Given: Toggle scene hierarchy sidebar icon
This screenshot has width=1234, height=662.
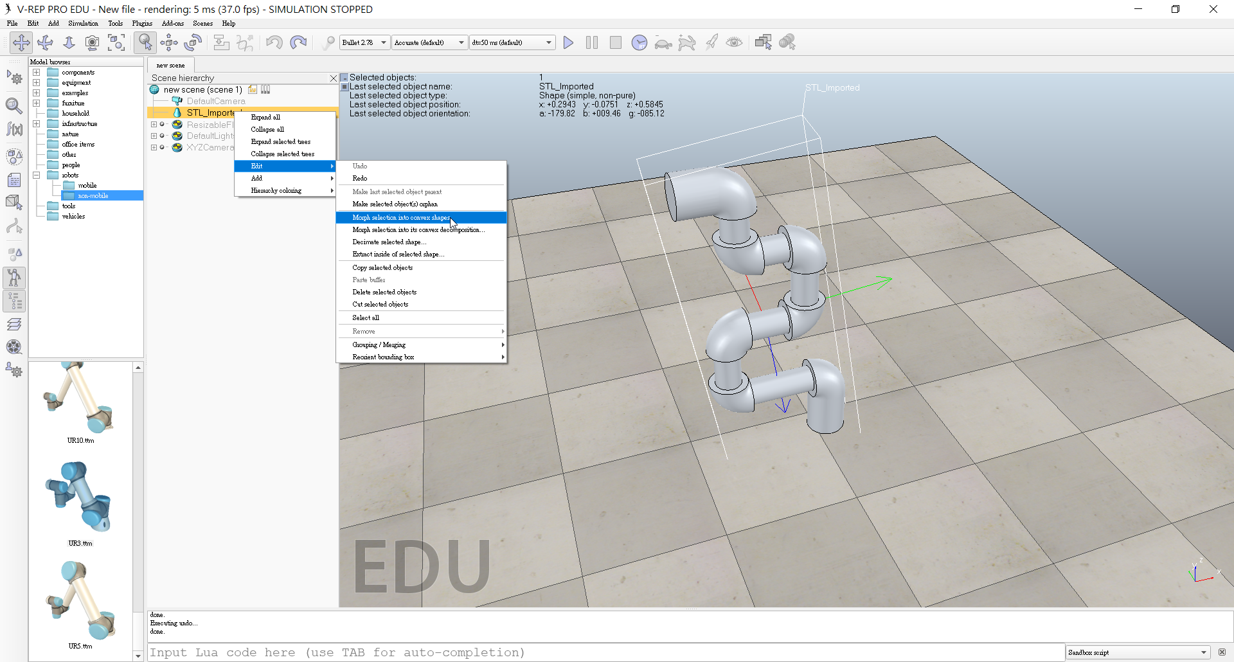Looking at the screenshot, I should [14, 301].
